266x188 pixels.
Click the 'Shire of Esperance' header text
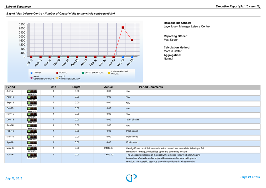pyautogui.click(x=18, y=7)
